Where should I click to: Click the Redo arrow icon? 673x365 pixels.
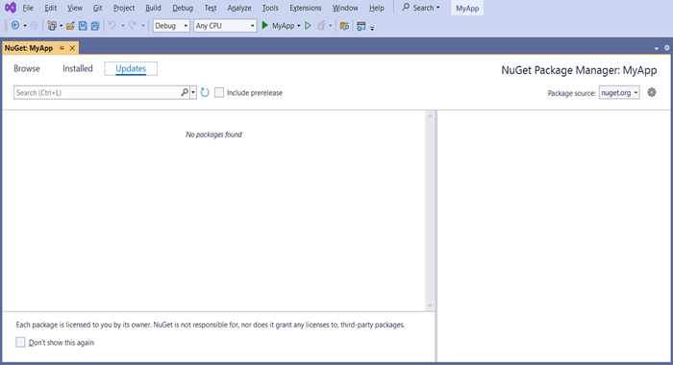(133, 26)
